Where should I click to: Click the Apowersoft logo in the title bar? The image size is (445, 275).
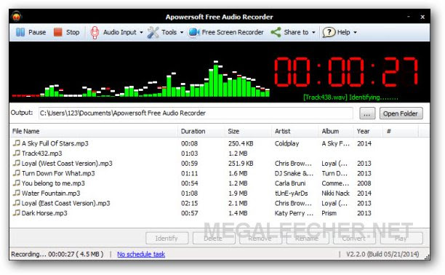click(17, 17)
